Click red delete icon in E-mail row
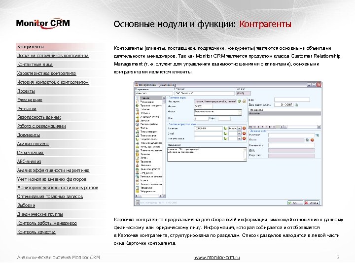Viewport: 355px width, 266px height. point(244,133)
